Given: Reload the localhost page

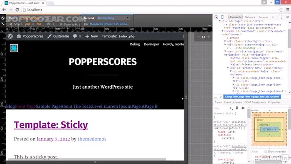Looking at the screenshot, I should click(x=17, y=10).
